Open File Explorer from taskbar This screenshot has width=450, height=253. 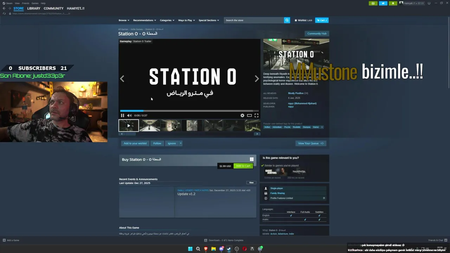click(x=213, y=249)
